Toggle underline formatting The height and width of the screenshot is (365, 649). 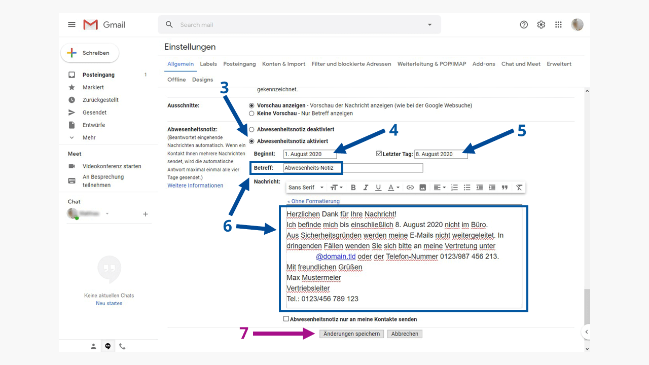click(x=378, y=188)
